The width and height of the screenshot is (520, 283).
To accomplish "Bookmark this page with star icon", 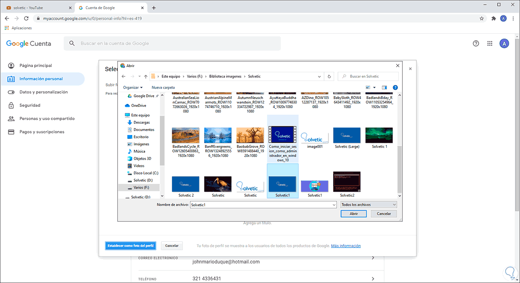I will coord(481,19).
